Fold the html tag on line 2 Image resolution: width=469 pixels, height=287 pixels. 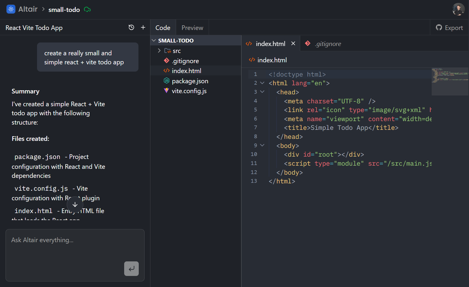pyautogui.click(x=262, y=83)
